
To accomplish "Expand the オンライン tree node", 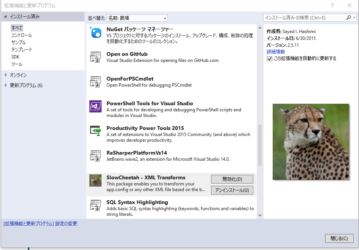I will coord(6,75).
